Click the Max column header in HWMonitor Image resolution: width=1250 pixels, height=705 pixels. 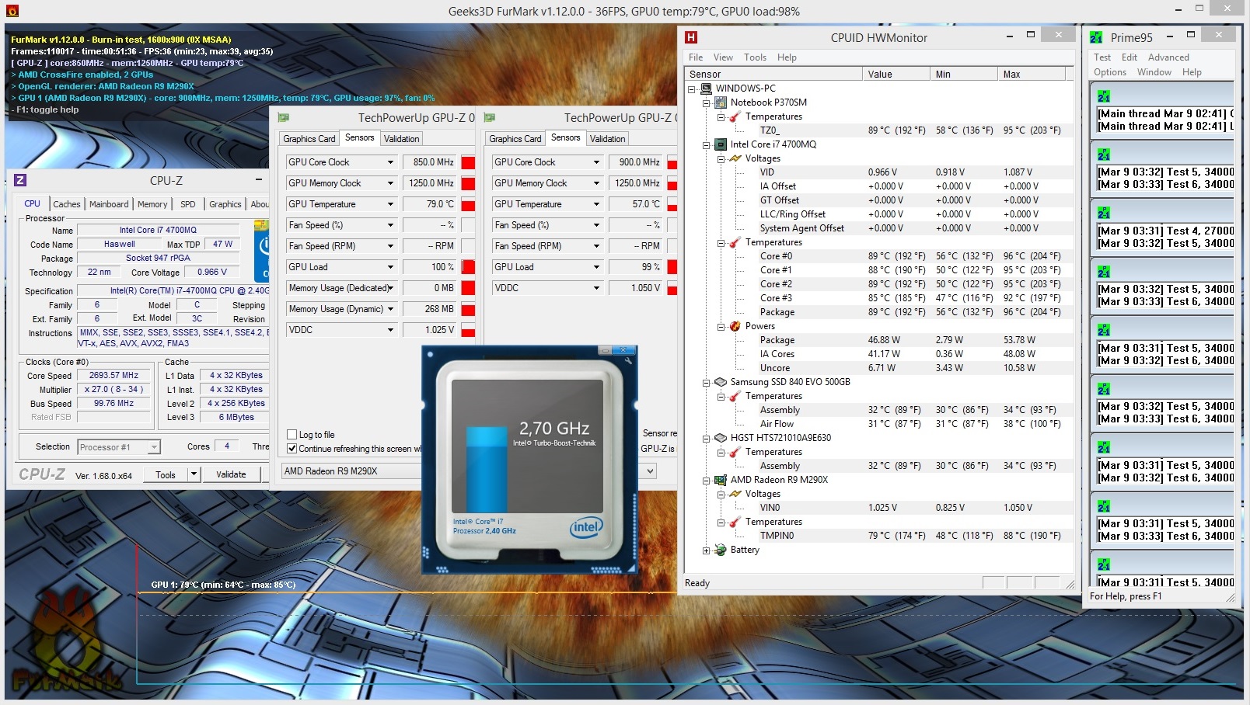point(1031,75)
